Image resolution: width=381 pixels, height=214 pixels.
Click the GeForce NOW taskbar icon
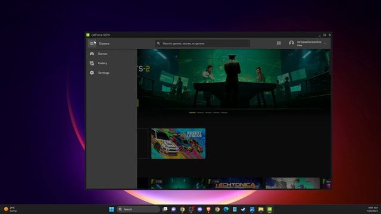pyautogui.click(x=270, y=209)
